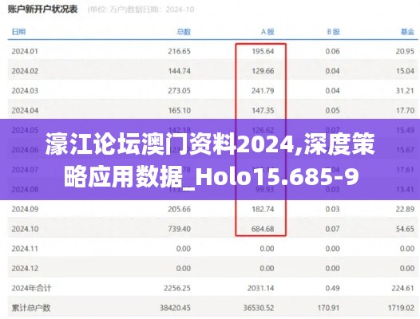
Task: Click the 182.74 A股 value
Action: 263,209
